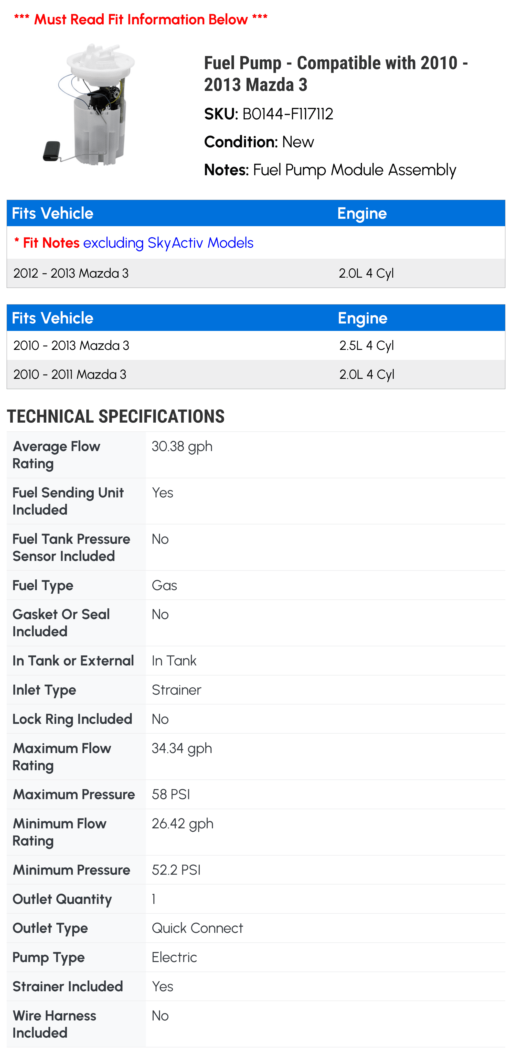512x1054 pixels.
Task: Click the 'Fuel Pump Module Assembly' notes text
Action: click(x=354, y=170)
